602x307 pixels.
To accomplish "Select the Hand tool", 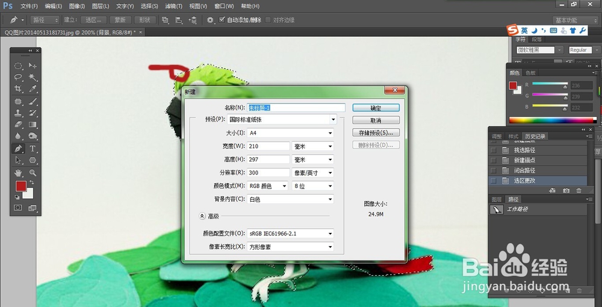I will [x=18, y=173].
